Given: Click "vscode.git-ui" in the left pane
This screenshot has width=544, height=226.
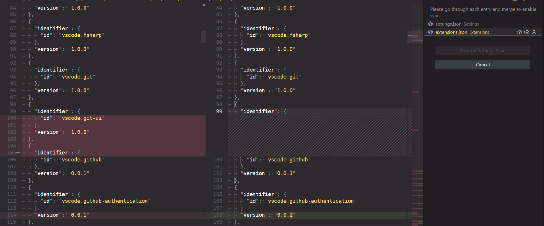Looking at the screenshot, I should point(82,118).
